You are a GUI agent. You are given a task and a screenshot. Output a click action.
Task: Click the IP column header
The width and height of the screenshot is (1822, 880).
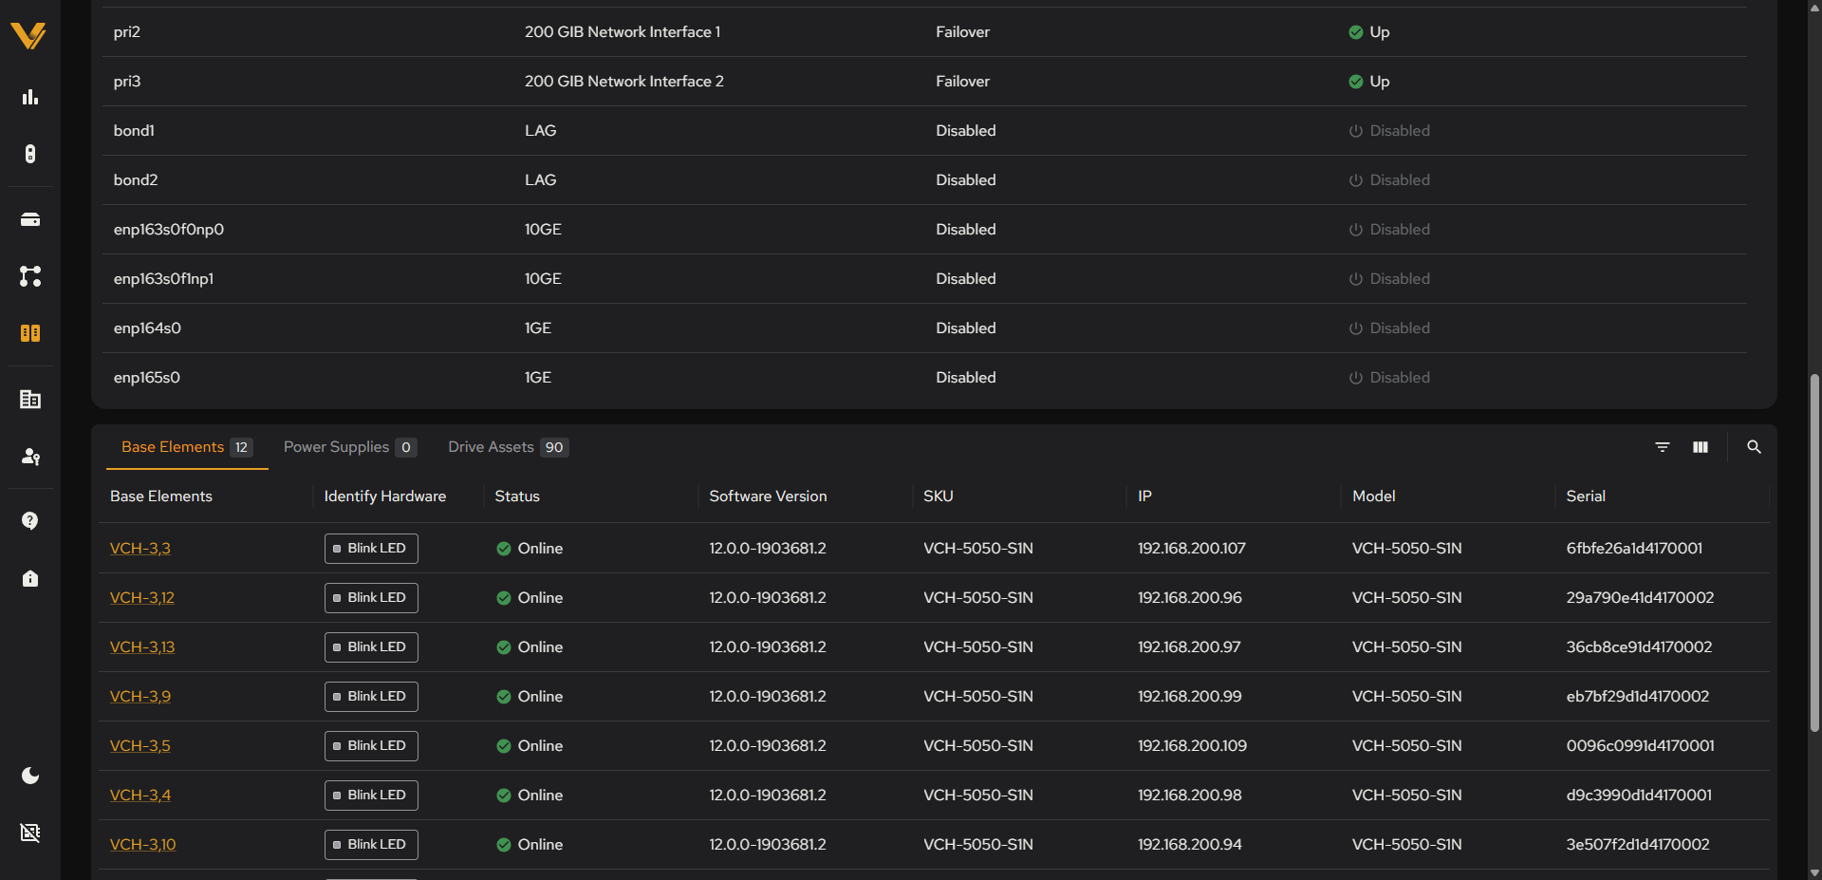pyautogui.click(x=1144, y=496)
